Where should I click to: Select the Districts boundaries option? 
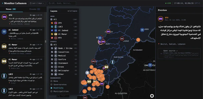52,88
